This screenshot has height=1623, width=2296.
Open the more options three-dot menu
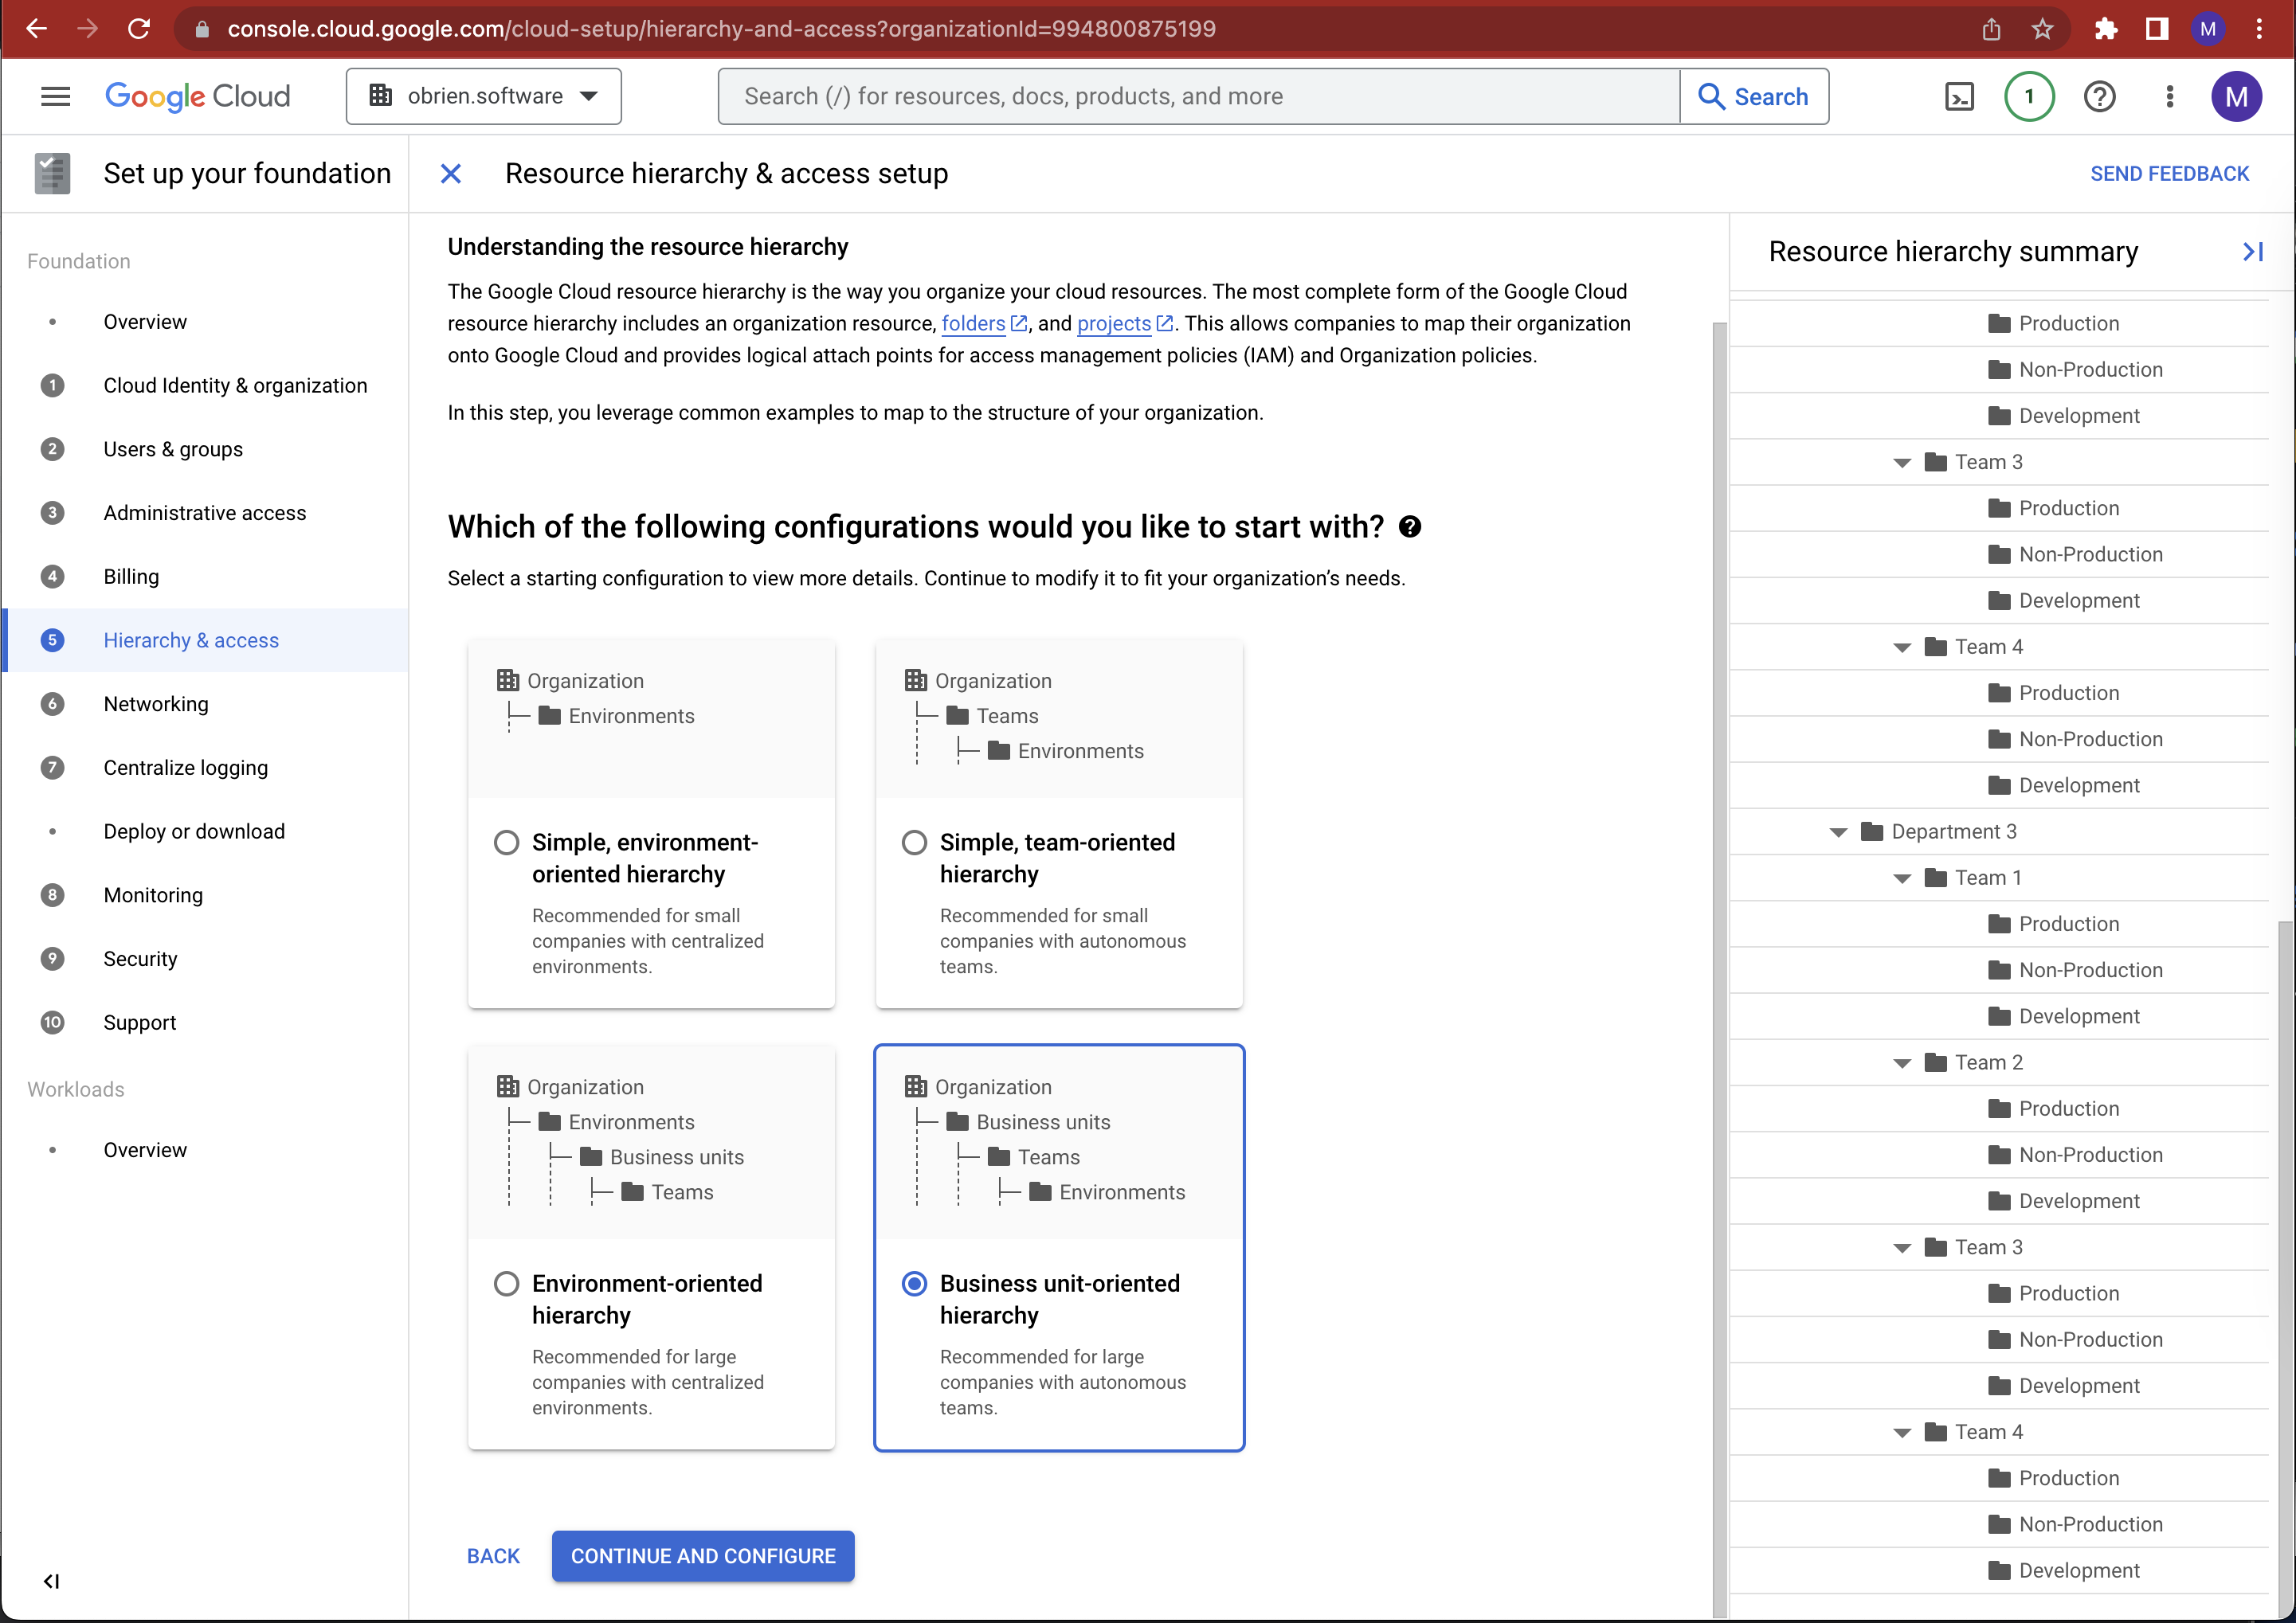click(2169, 96)
